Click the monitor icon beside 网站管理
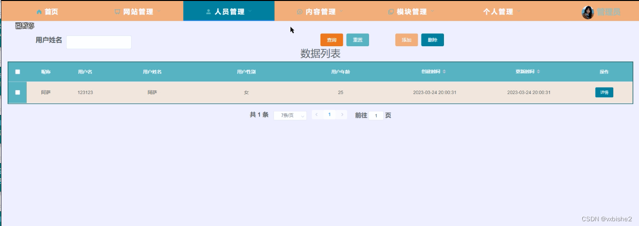The width and height of the screenshot is (639, 226). pyautogui.click(x=117, y=12)
